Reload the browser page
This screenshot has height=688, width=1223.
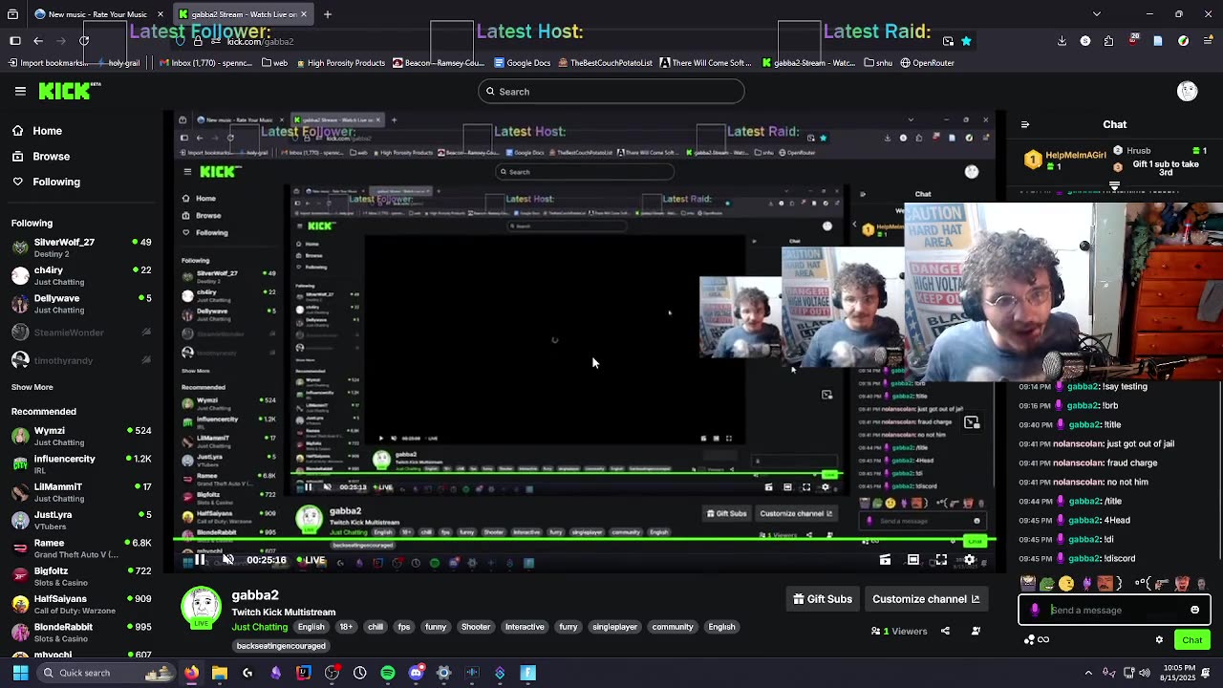84,41
